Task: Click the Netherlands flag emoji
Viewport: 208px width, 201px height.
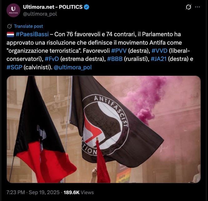Action: tap(10, 34)
